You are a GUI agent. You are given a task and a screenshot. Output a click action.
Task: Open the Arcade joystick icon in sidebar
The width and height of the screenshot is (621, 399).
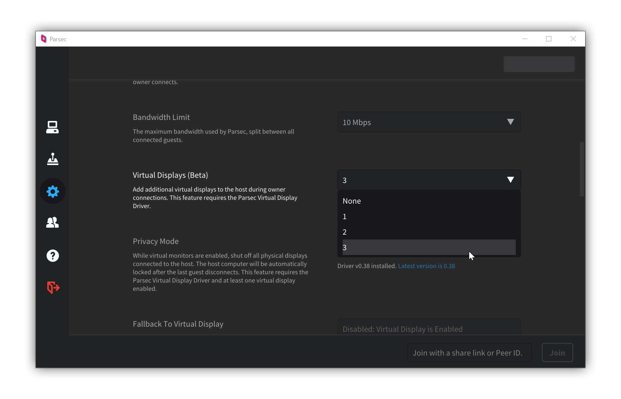(52, 159)
